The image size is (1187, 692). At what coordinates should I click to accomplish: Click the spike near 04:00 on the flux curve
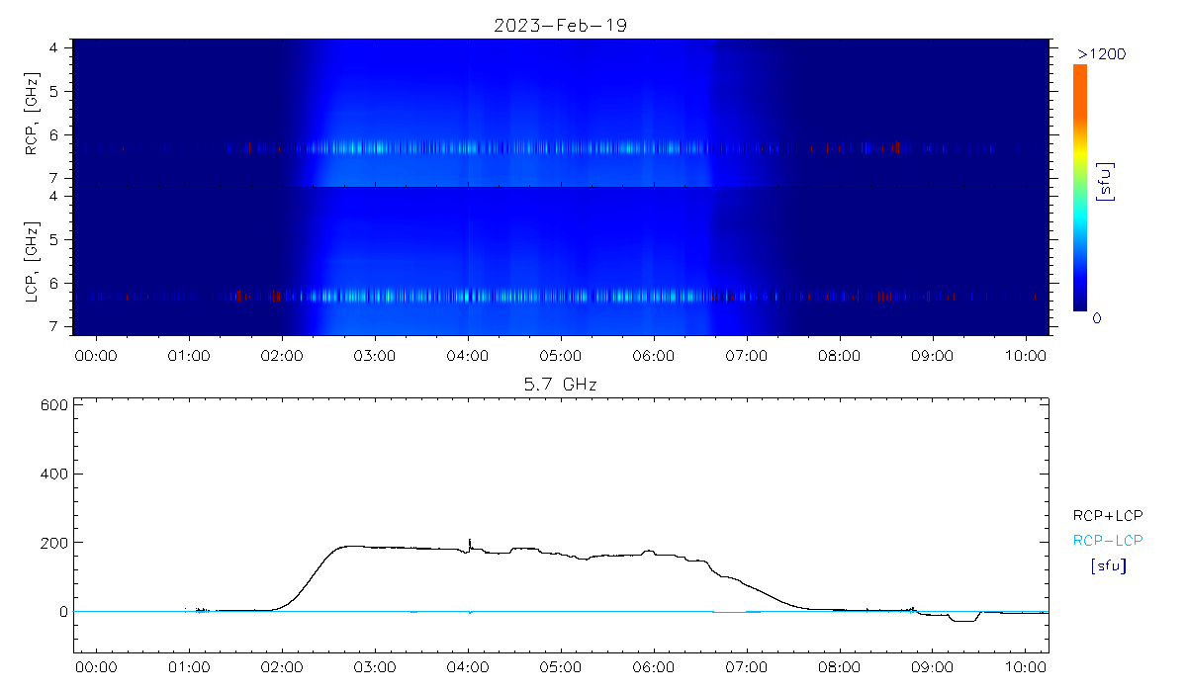469,542
